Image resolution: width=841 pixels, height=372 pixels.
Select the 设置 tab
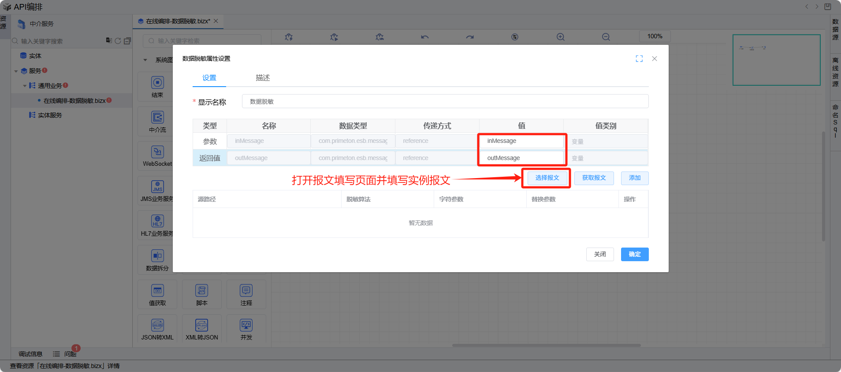click(209, 78)
